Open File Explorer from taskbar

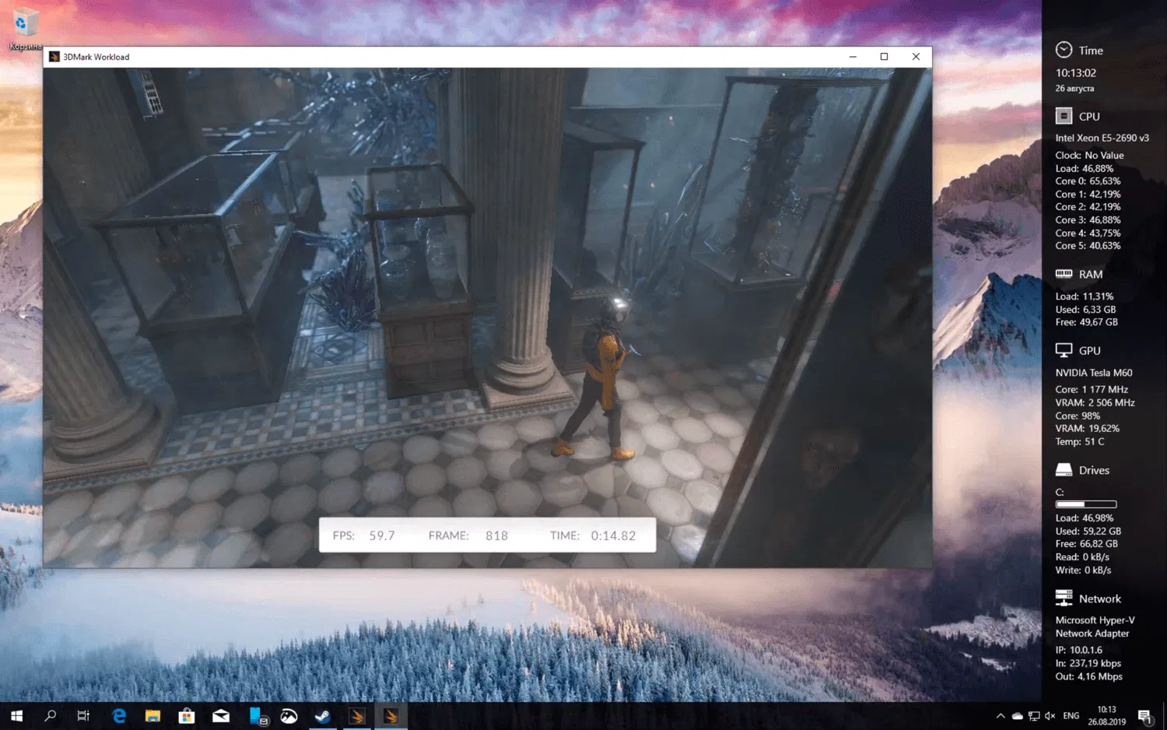[x=152, y=716]
